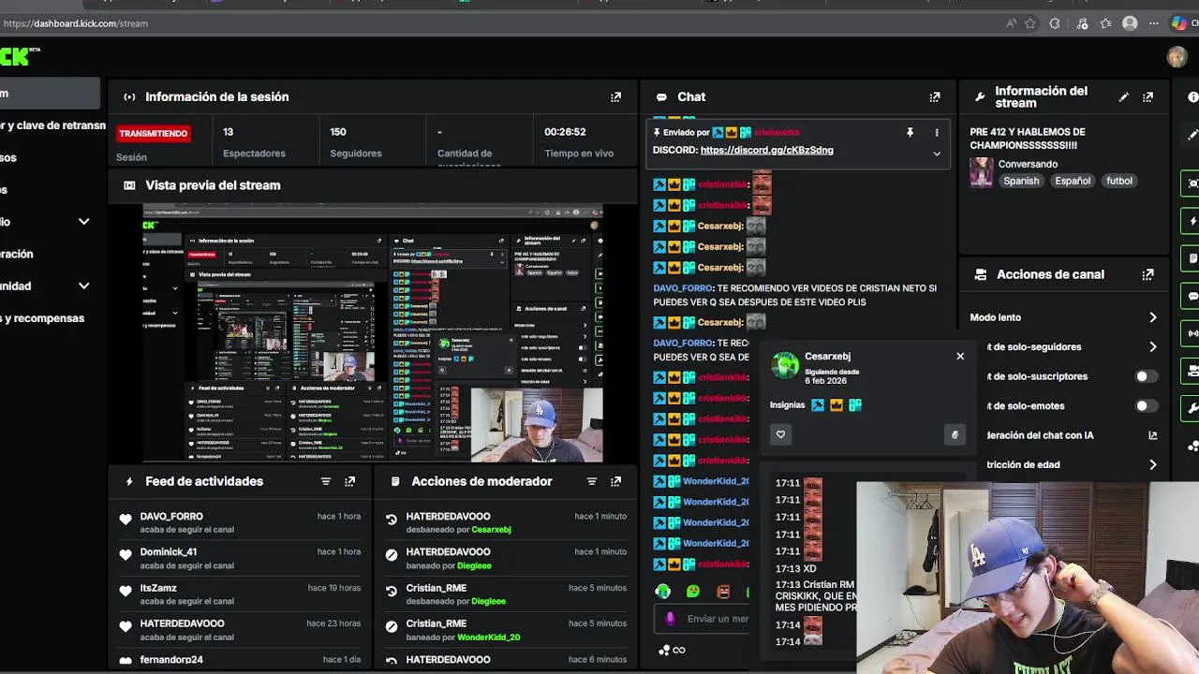Expand the pinned Discord message chevron
This screenshot has height=674, width=1199.
click(936, 153)
